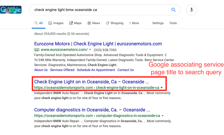The image size is (224, 135).
Task: Open the Tools menu
Action: (x=173, y=23)
